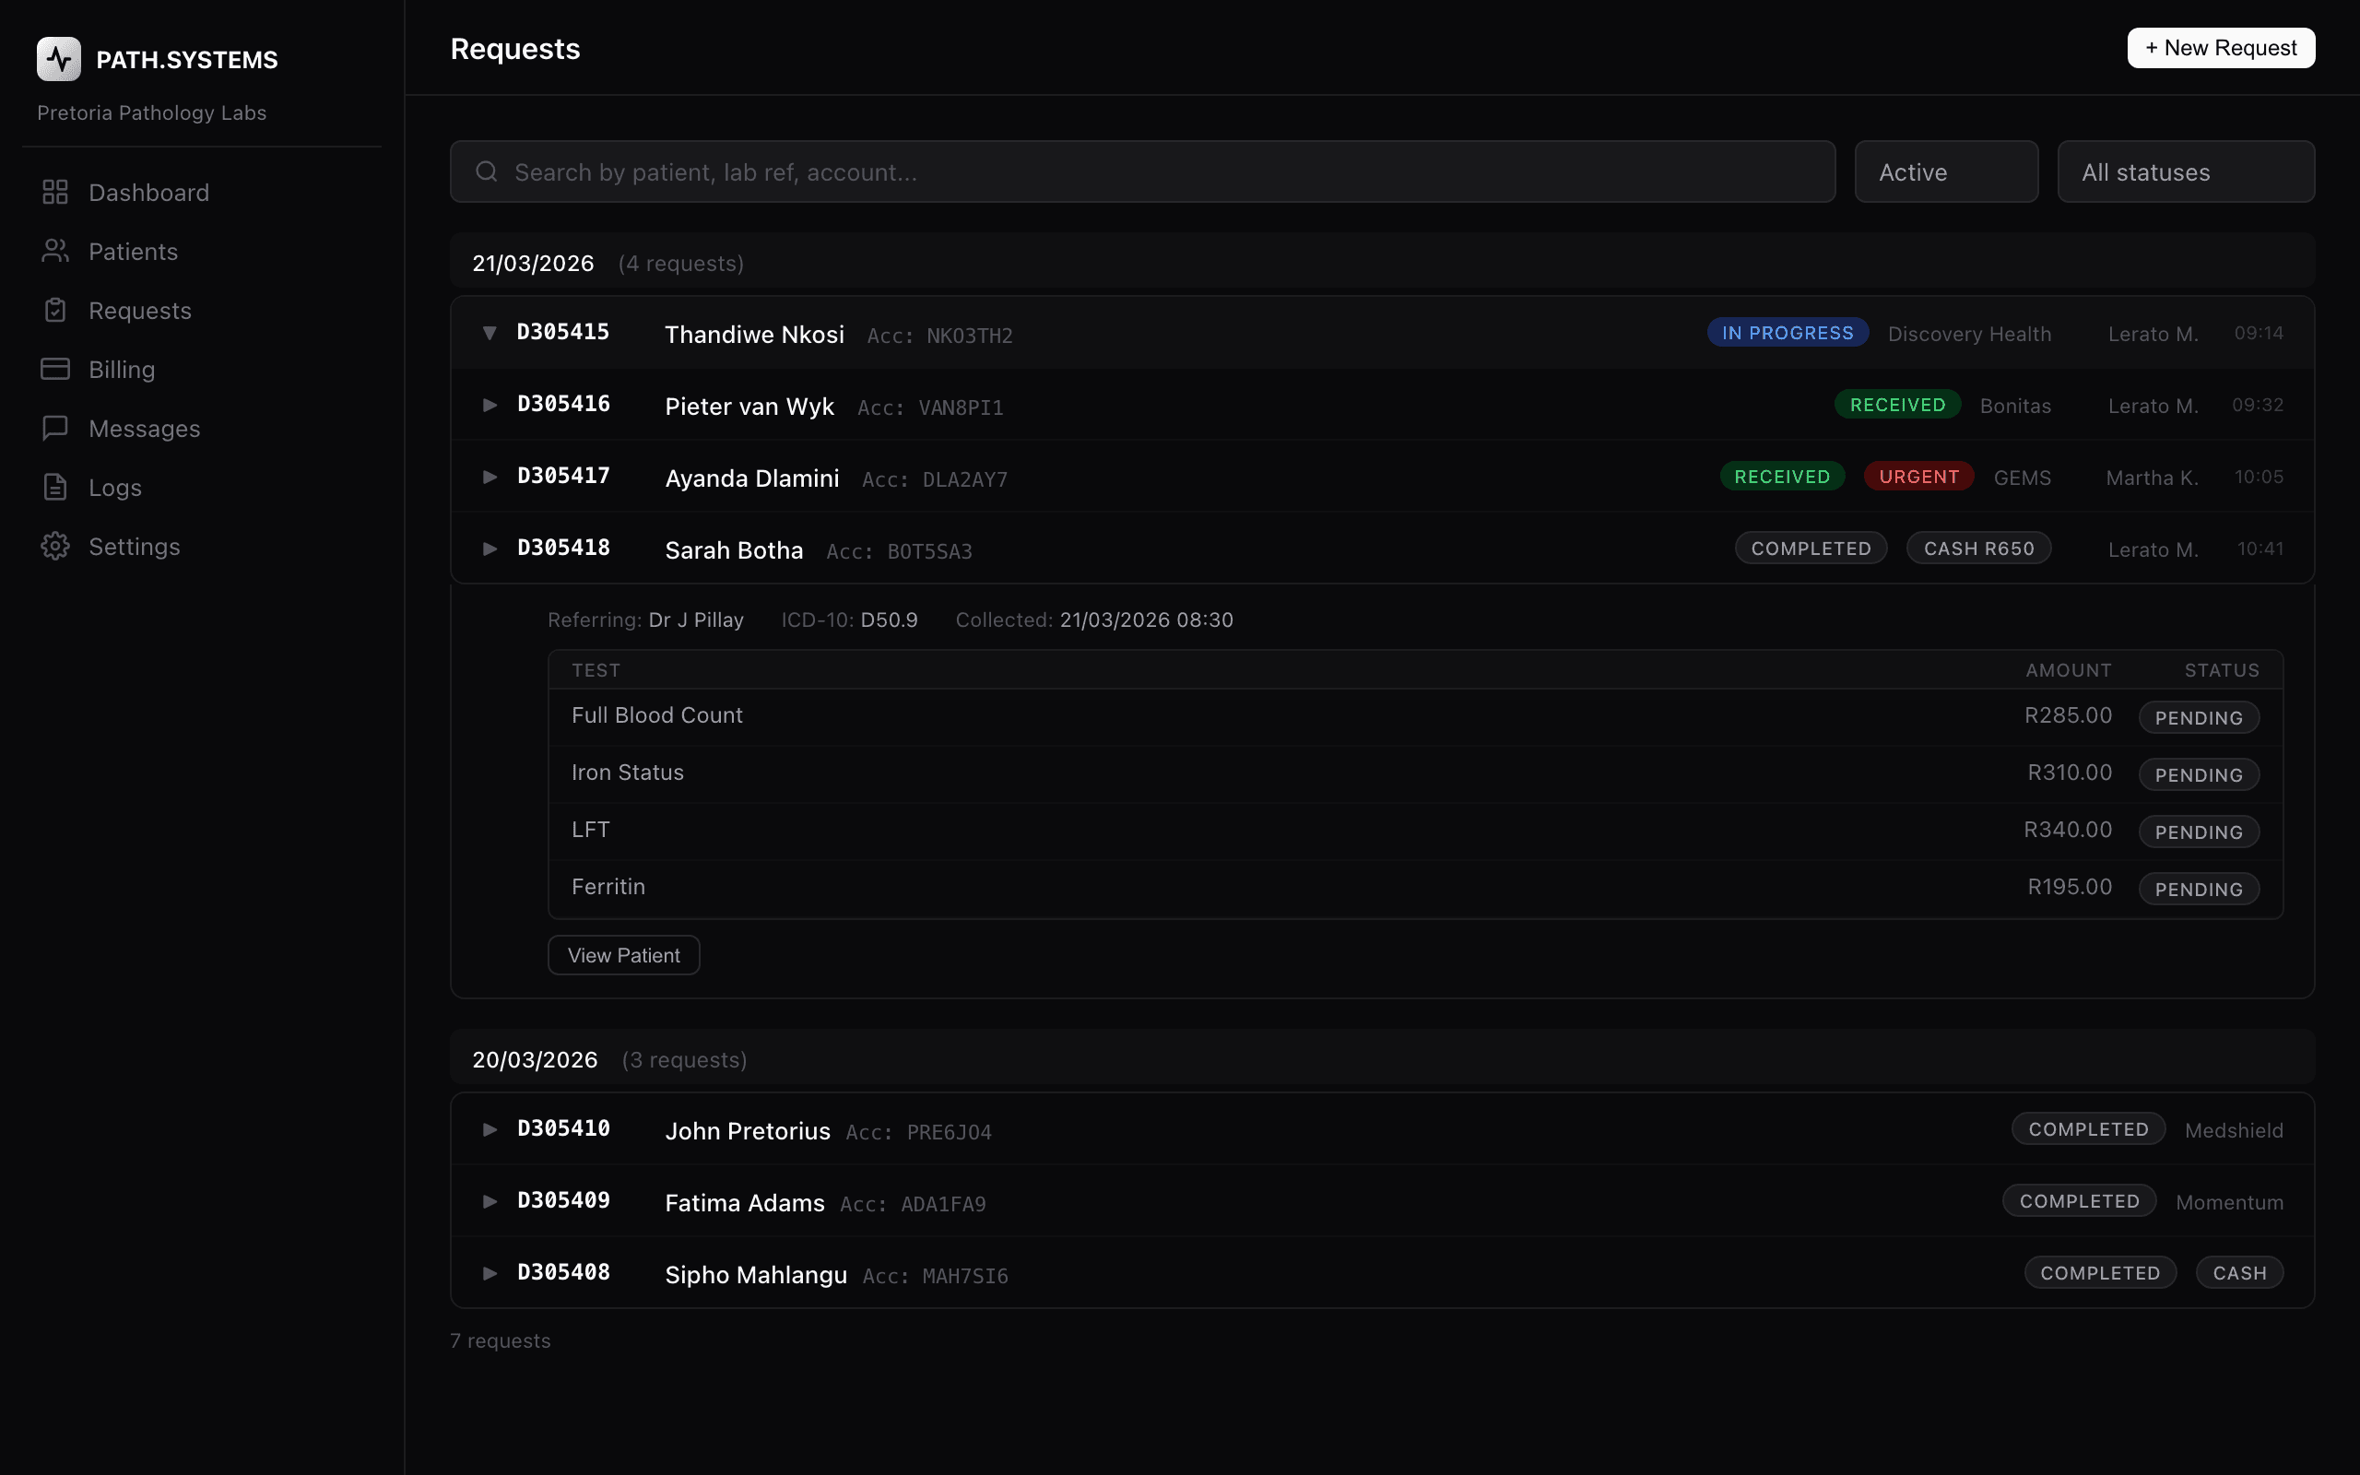This screenshot has height=1475, width=2360.
Task: Click the Billing card icon
Action: click(x=54, y=369)
